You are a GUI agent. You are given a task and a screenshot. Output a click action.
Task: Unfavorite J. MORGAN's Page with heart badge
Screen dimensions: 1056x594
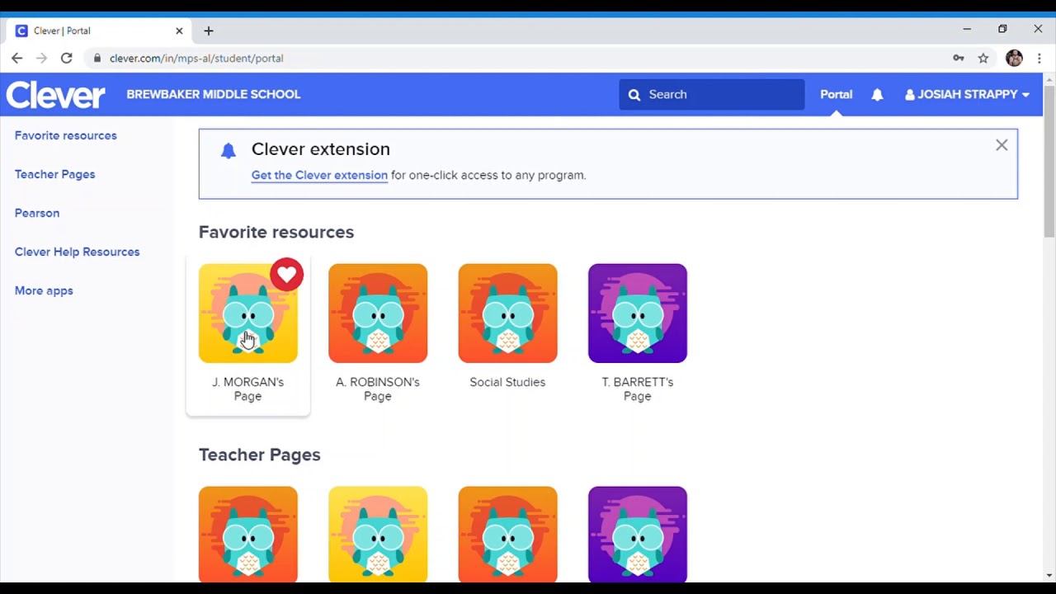coord(286,275)
